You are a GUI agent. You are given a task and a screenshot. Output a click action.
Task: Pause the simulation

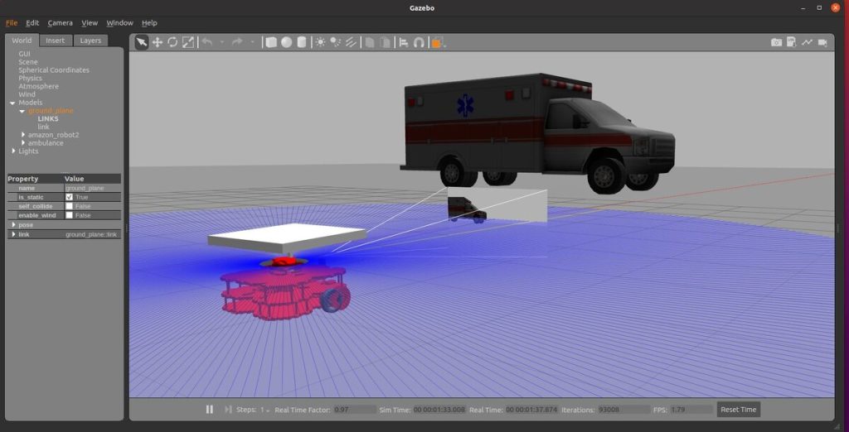pos(210,410)
